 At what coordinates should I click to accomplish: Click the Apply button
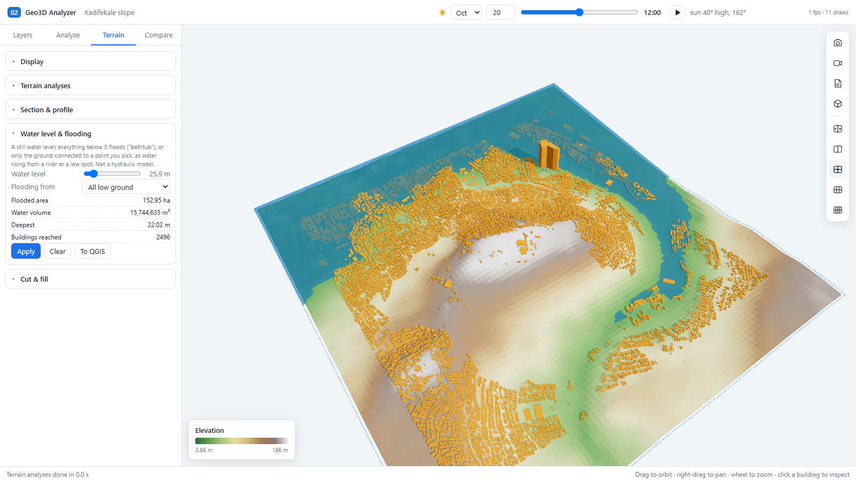click(x=26, y=251)
